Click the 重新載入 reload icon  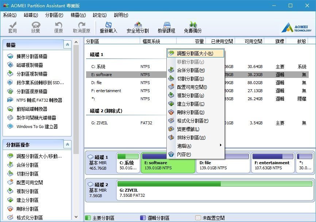point(108,25)
